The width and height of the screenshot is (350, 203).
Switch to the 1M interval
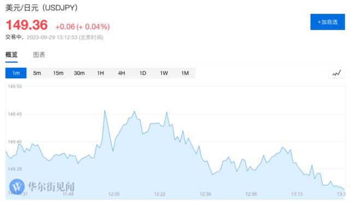(x=185, y=73)
